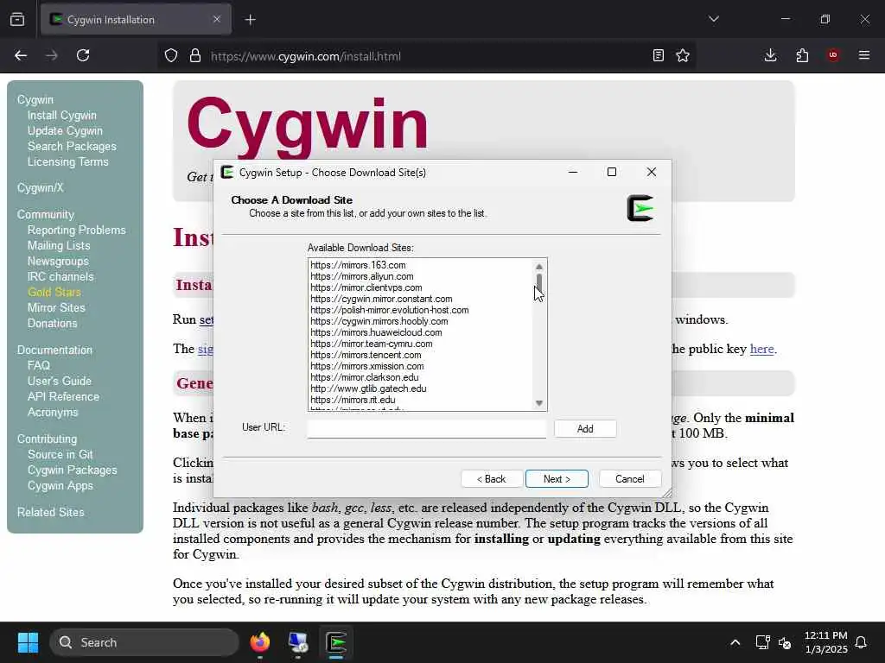
Task: Bookmark this page with the star icon
Action: coord(683,55)
